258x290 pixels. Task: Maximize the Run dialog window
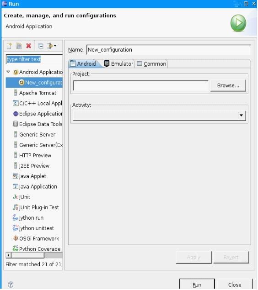tap(246, 4)
